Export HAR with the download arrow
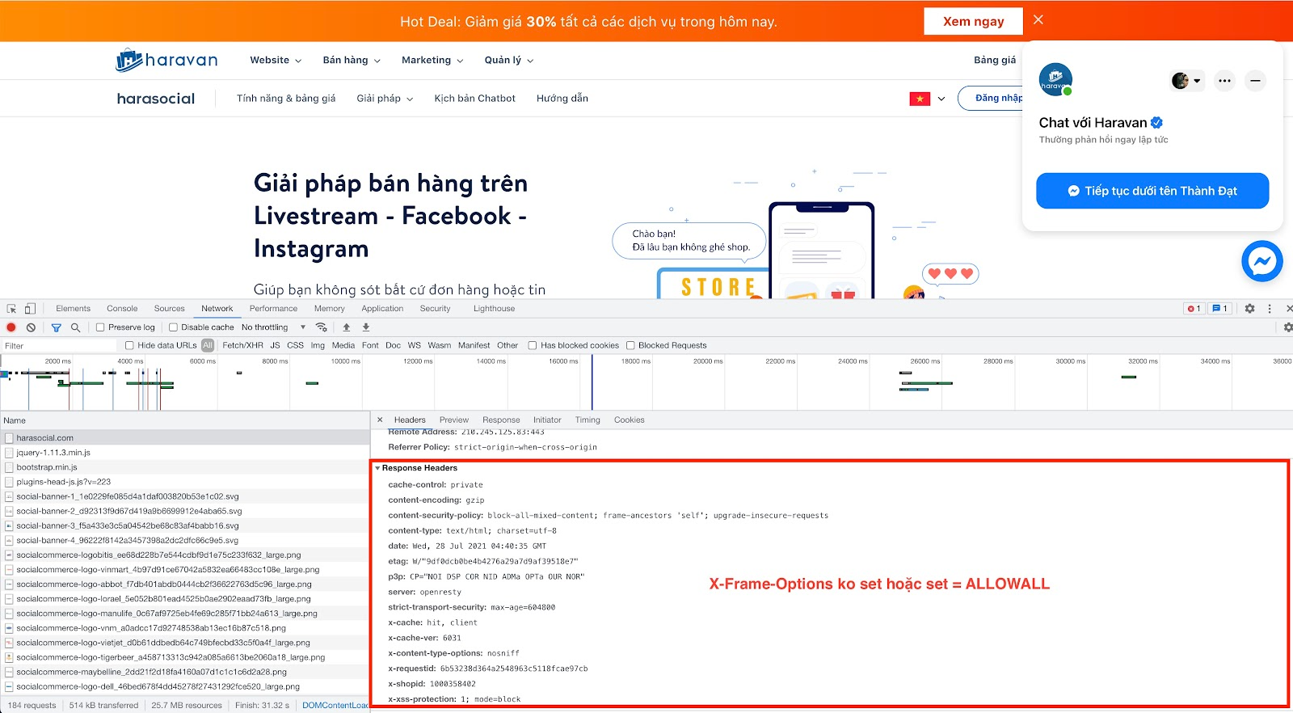Image resolution: width=1293 pixels, height=713 pixels. tap(366, 327)
